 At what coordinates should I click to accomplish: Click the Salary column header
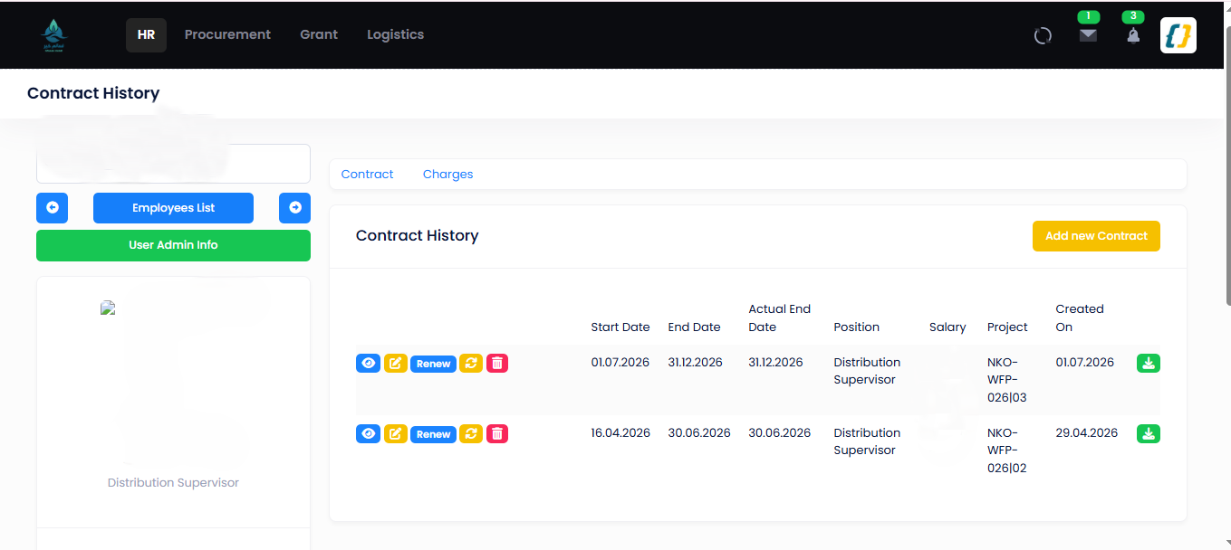tap(947, 327)
